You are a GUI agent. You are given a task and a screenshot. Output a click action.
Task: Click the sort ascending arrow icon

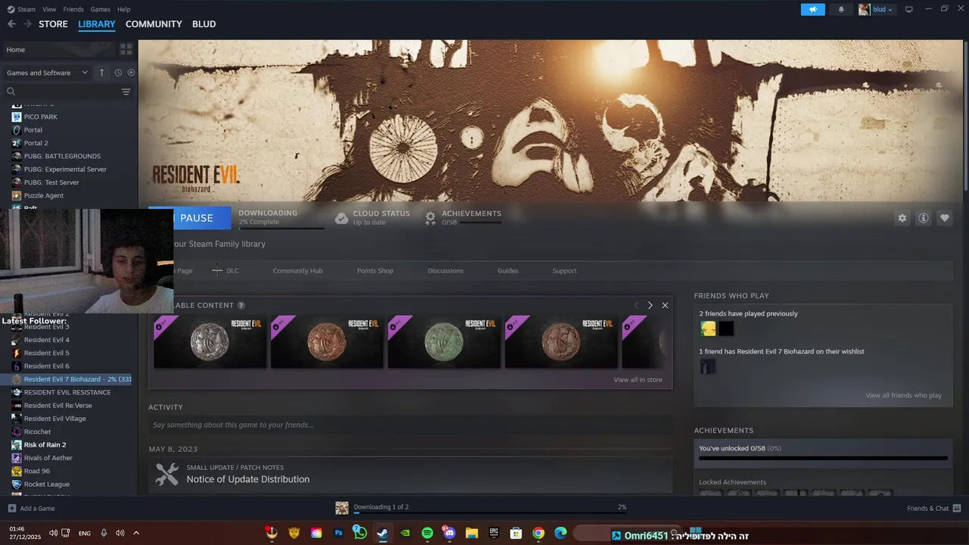(101, 73)
